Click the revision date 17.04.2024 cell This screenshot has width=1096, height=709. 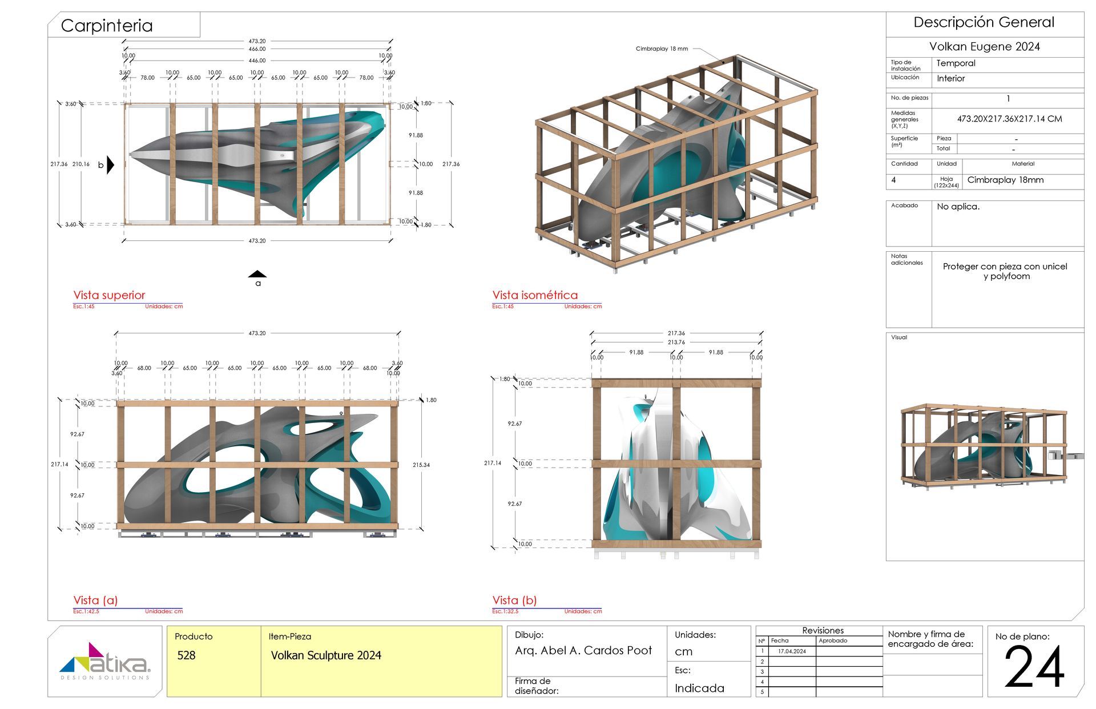coord(792,651)
